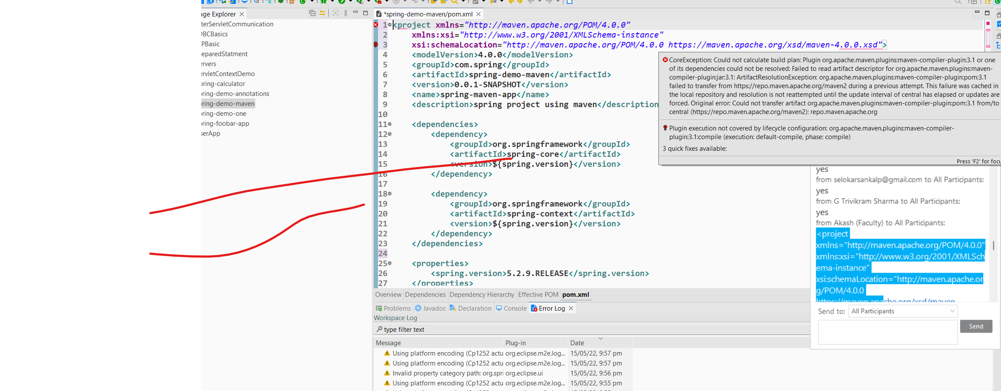
Task: Collapse the dependencies fold at line 11
Action: 390,124
